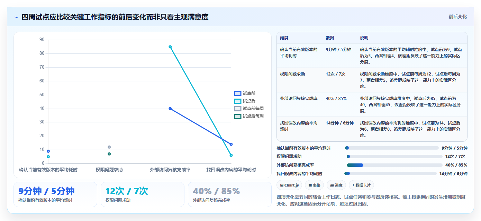The height and width of the screenshot is (221, 481).
Task: Click the 试点前 data point at 40
Action: tap(170, 109)
